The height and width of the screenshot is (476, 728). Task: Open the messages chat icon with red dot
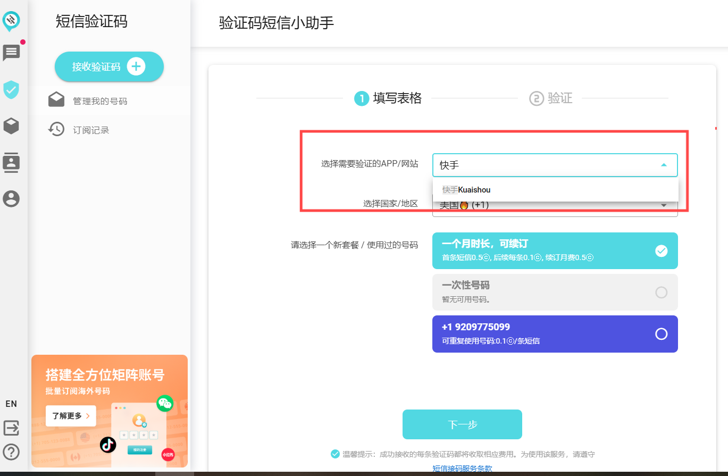coord(11,53)
